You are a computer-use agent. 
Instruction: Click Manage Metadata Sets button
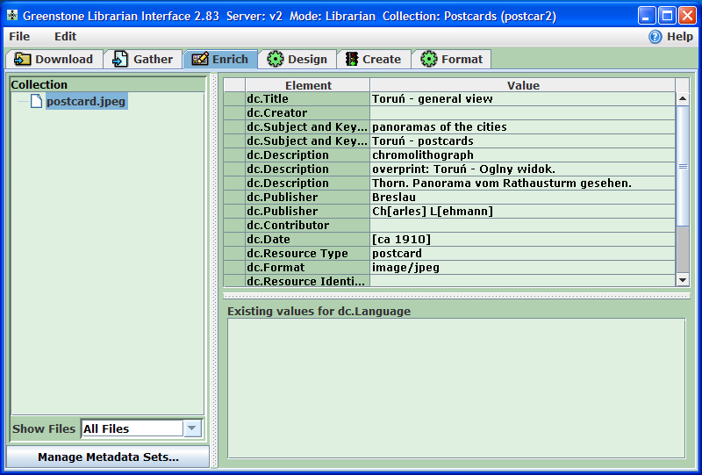108,457
